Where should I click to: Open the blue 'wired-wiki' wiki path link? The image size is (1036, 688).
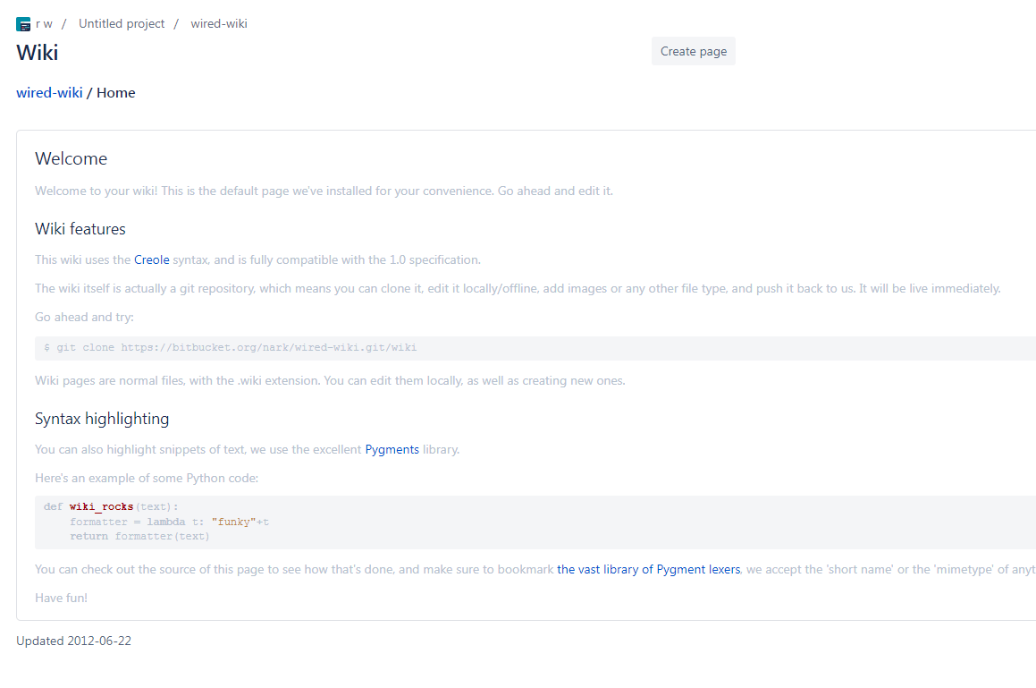click(49, 93)
